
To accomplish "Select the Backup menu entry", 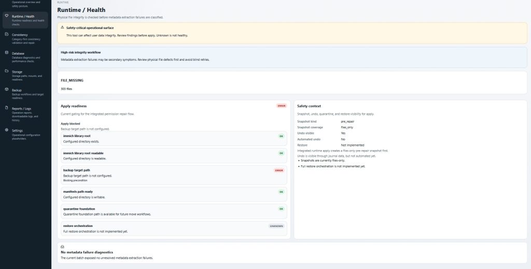I will (x=25, y=92).
